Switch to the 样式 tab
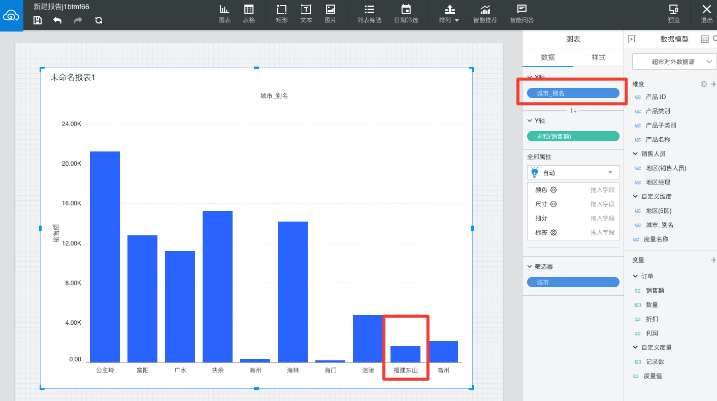 click(598, 57)
